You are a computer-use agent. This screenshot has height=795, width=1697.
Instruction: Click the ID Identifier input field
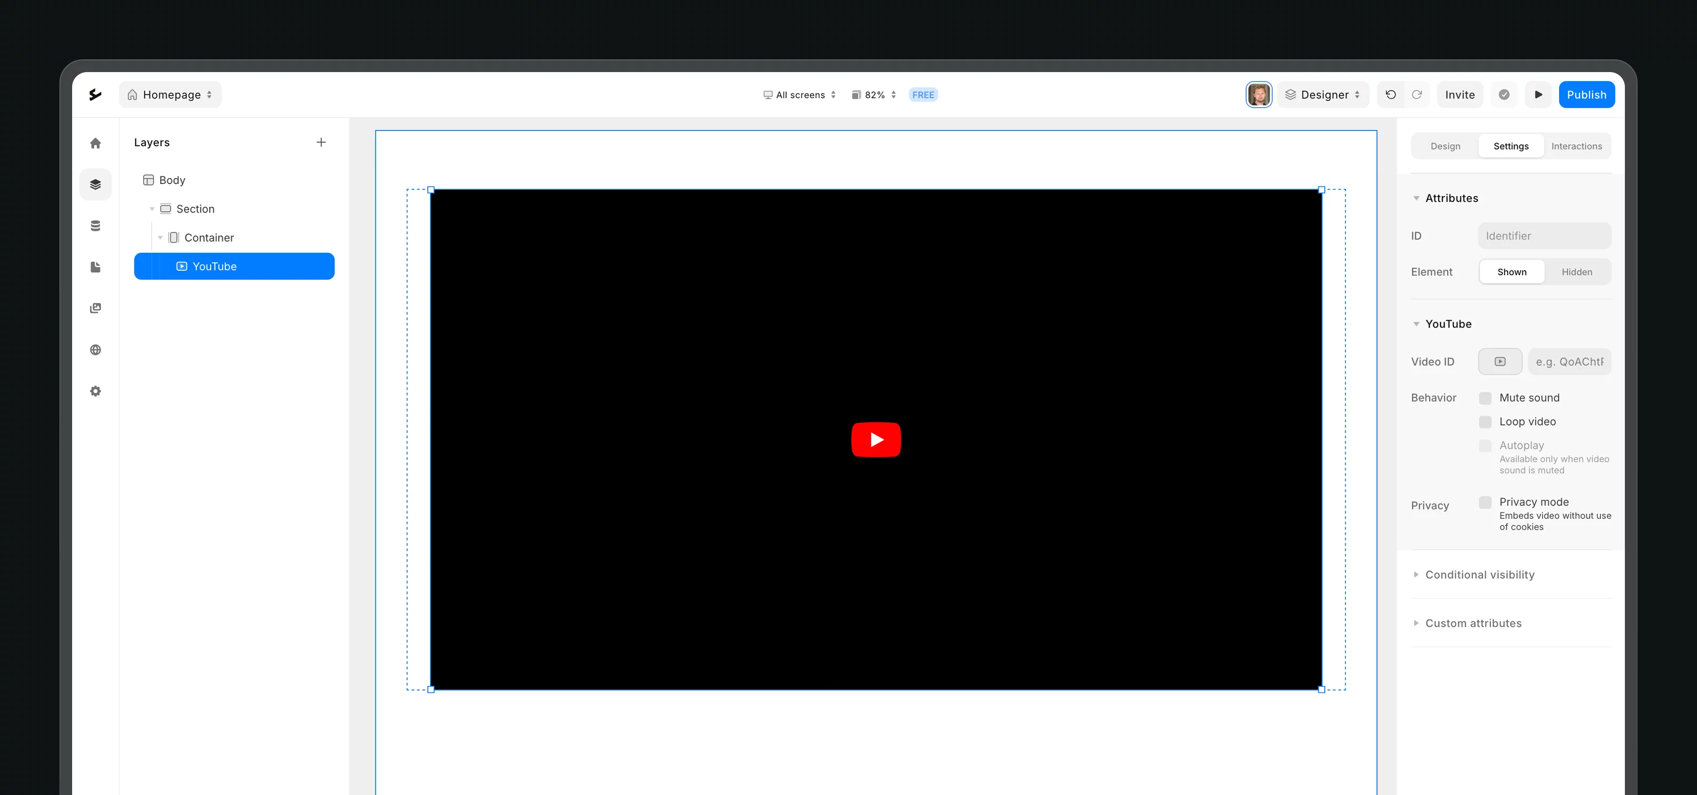1544,236
